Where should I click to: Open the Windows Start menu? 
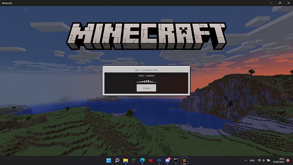pos(109,160)
